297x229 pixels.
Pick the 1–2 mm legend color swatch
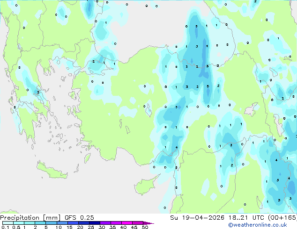point(30,223)
